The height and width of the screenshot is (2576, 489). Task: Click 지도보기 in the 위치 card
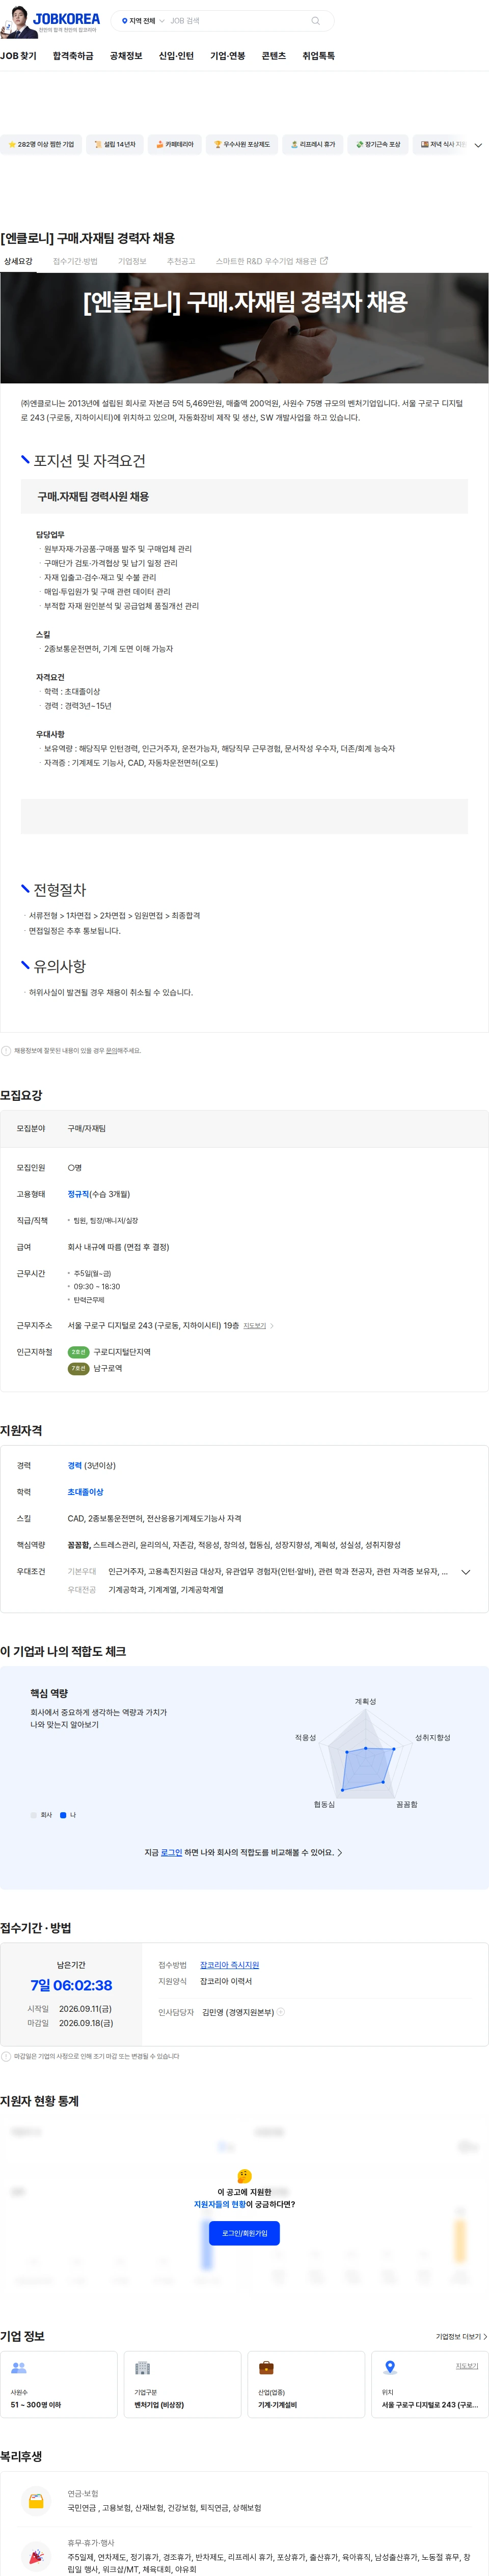pos(467,2366)
